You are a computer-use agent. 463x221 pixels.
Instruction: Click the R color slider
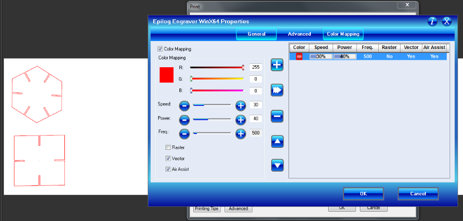pos(217,67)
